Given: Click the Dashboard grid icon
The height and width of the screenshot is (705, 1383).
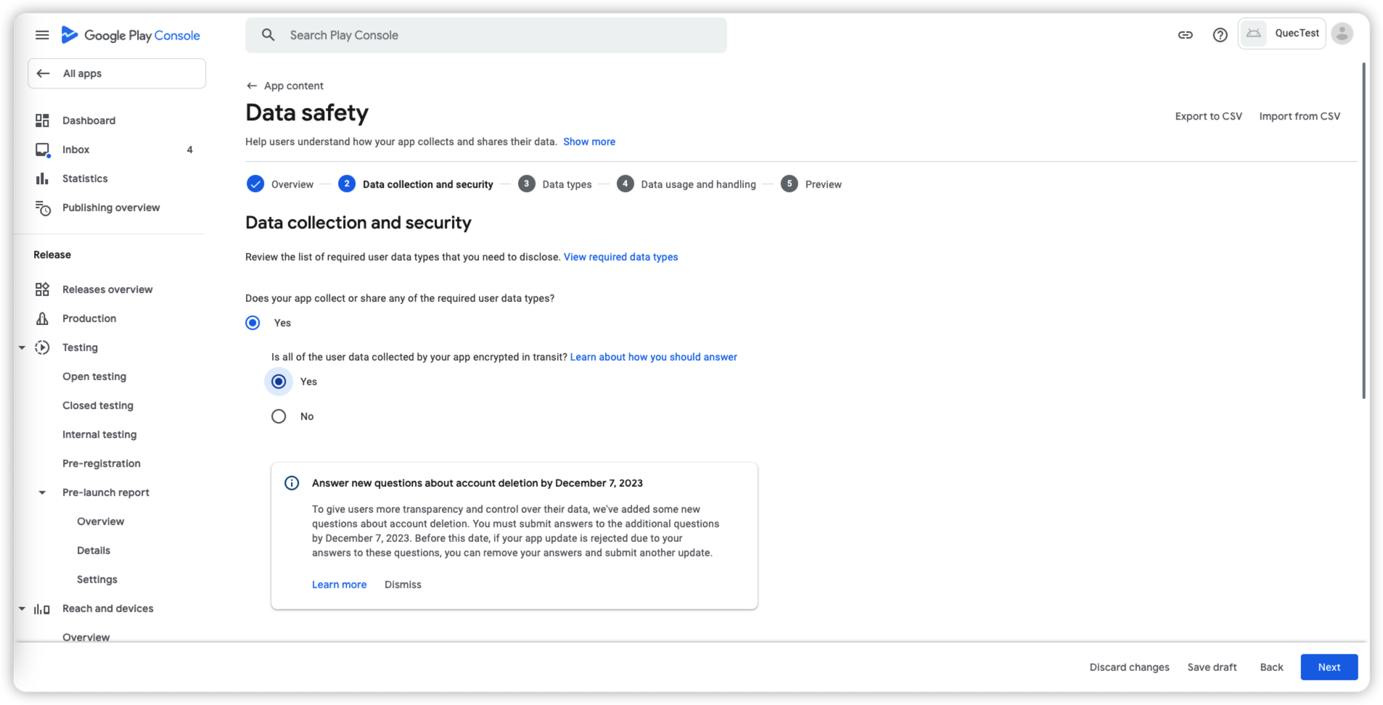Looking at the screenshot, I should point(42,120).
